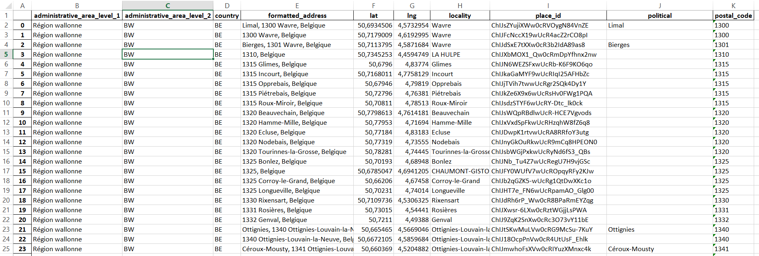Screen dimensions: 759x256
Task: Select the CHAUMONT-GISTO locality cell
Action: tap(460, 171)
